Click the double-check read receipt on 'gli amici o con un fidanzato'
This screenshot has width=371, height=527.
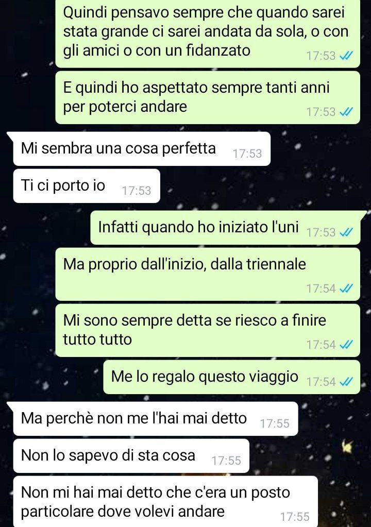(x=346, y=56)
